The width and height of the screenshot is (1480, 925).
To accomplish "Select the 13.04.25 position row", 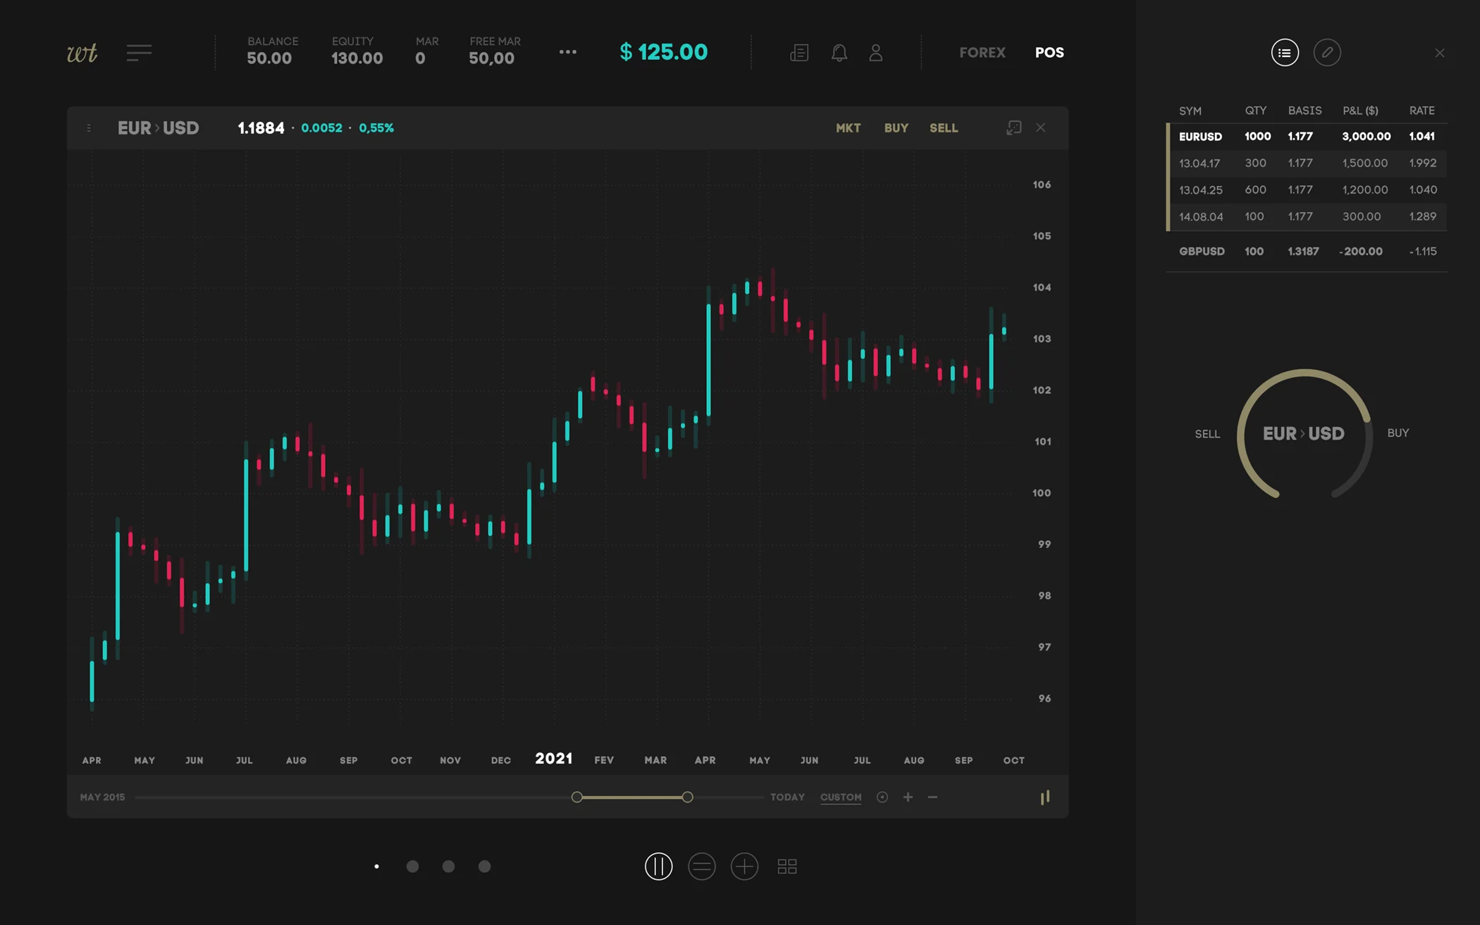I will point(1307,190).
